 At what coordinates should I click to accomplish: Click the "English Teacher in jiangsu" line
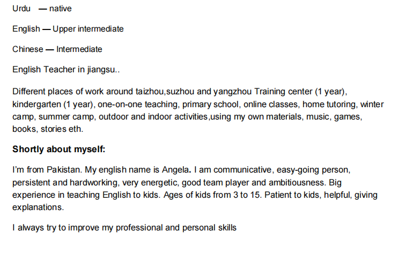(66, 70)
